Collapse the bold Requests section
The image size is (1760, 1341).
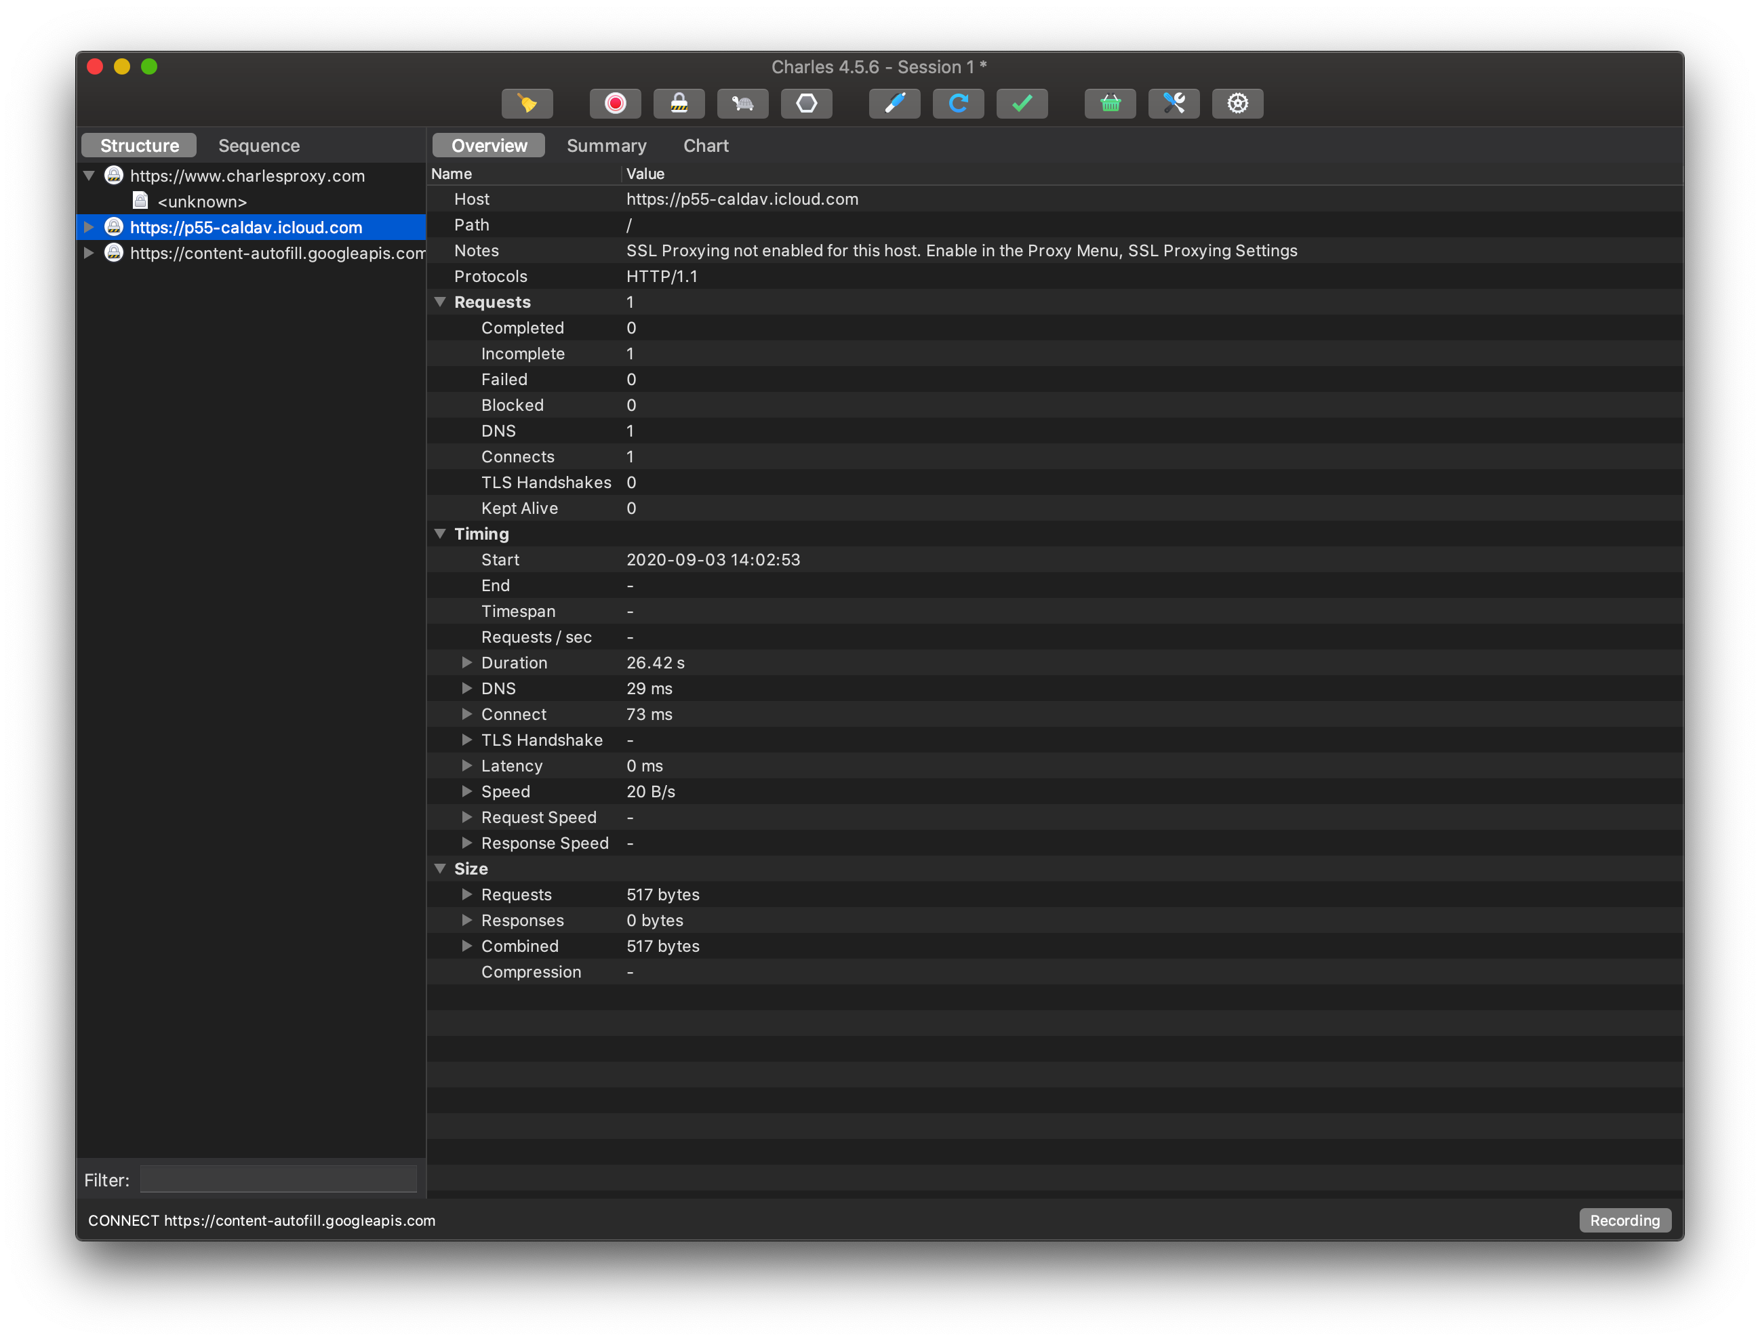coord(440,302)
